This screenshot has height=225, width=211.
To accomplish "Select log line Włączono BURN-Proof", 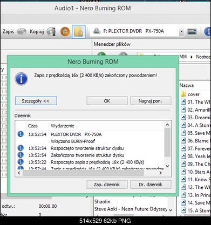I will [73, 141].
